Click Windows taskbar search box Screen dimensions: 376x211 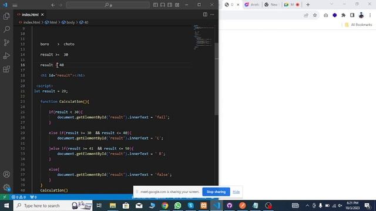53,206
